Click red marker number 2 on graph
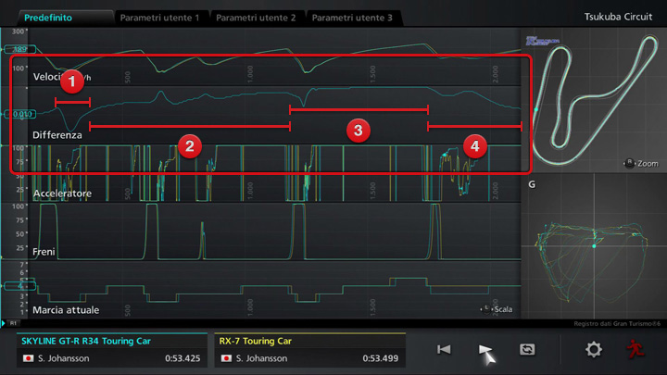The width and height of the screenshot is (667, 375). click(x=188, y=144)
